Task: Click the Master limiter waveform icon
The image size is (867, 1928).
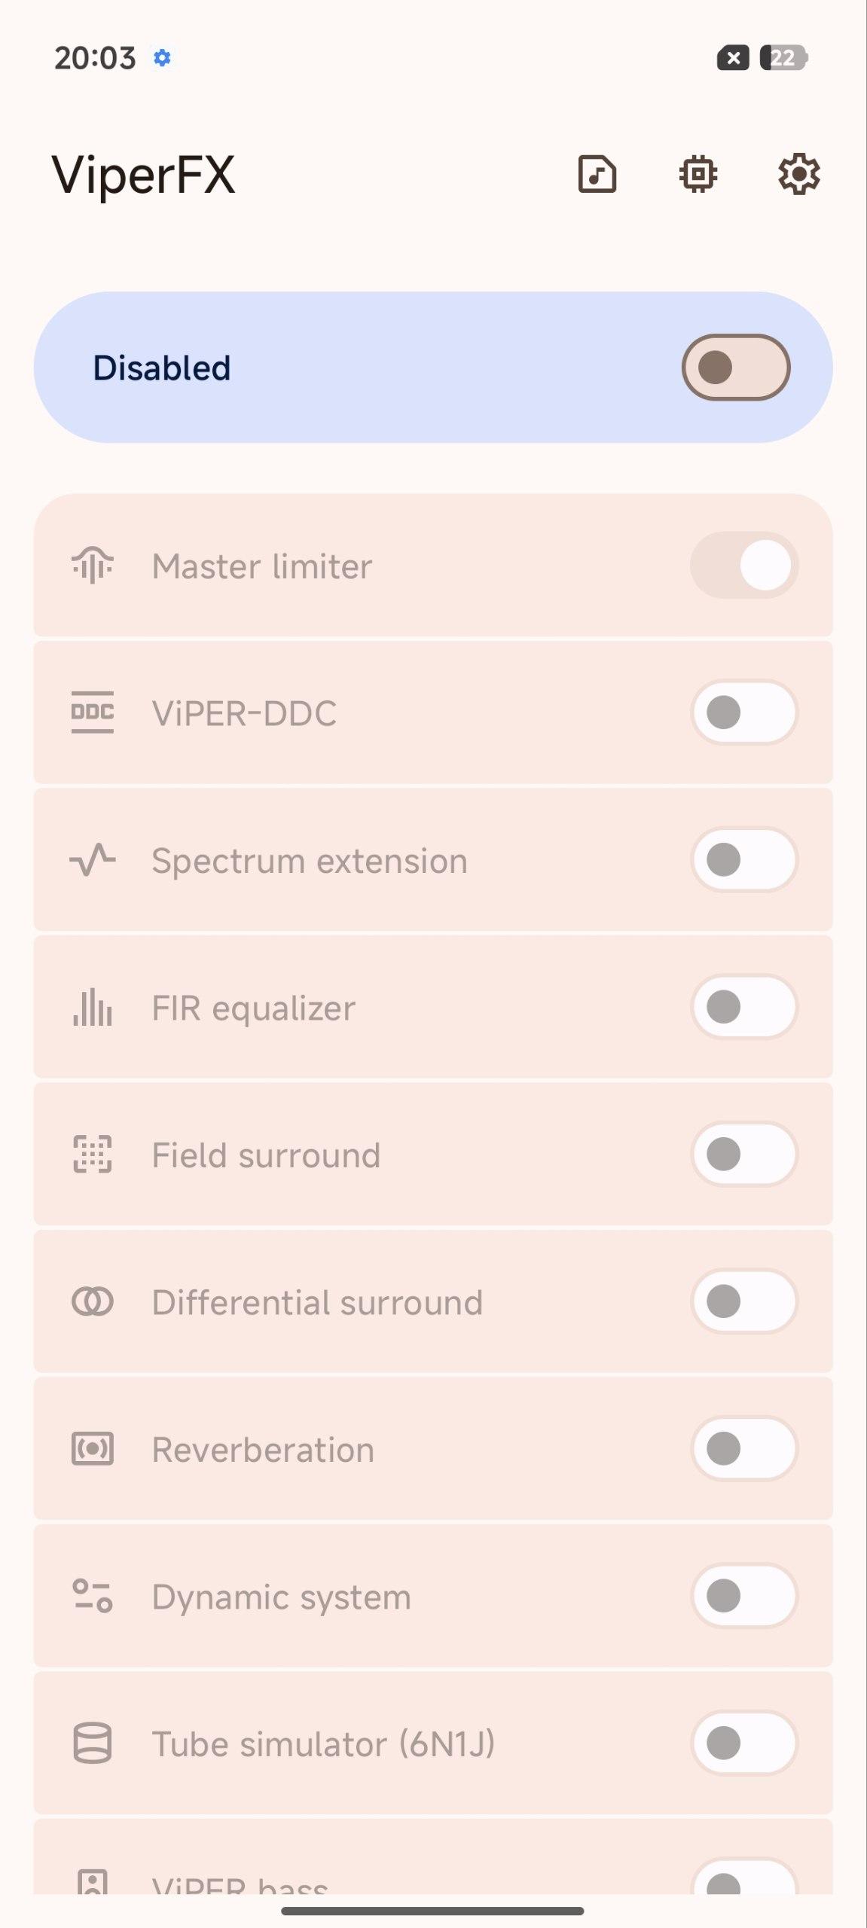Action: click(93, 566)
